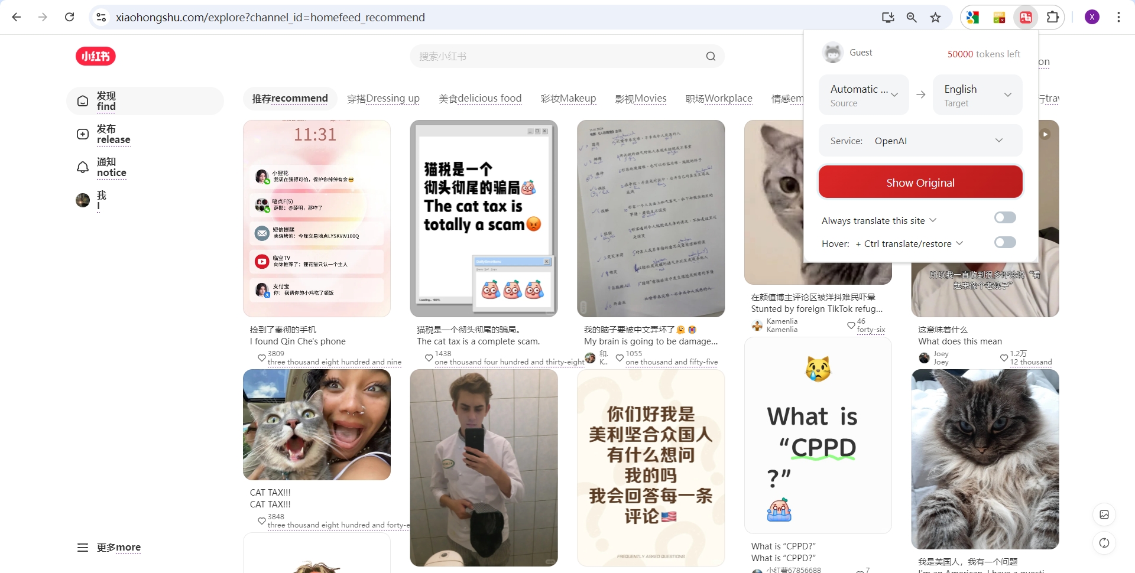Open site information icon in address bar
The image size is (1135, 573).
(x=102, y=17)
